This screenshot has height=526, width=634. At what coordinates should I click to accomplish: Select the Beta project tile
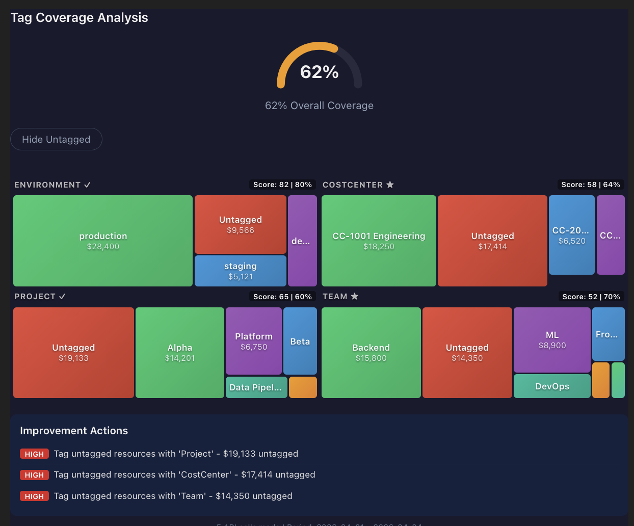pos(300,341)
